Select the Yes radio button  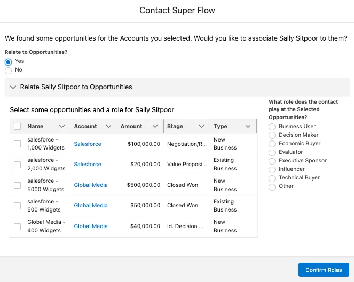pos(9,62)
